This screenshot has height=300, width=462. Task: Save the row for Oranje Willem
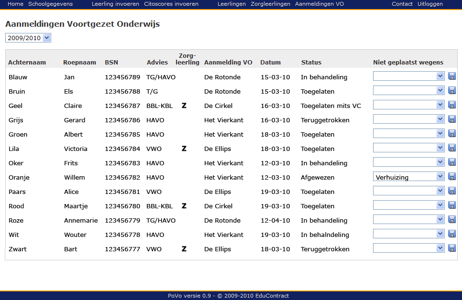(451, 176)
